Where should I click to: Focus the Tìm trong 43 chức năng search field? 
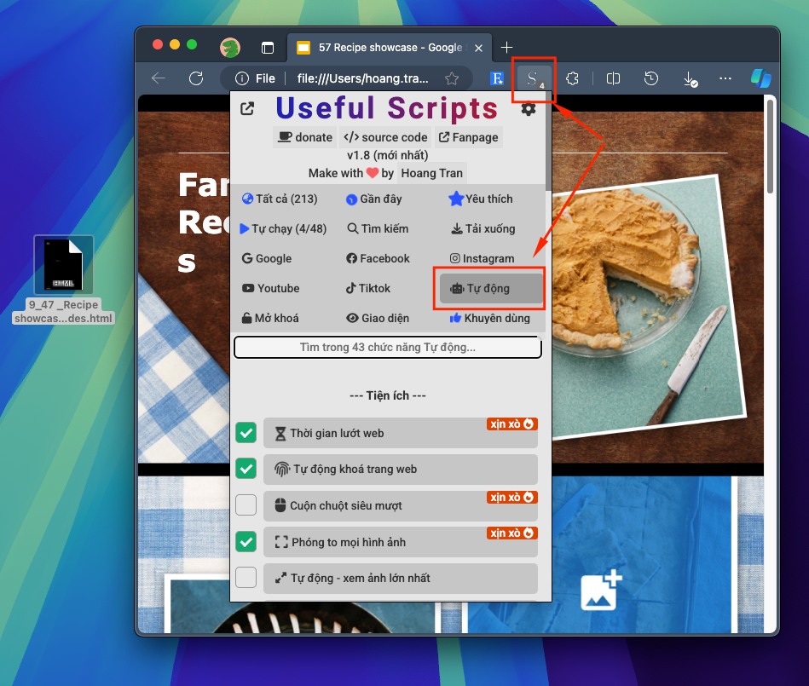click(388, 347)
